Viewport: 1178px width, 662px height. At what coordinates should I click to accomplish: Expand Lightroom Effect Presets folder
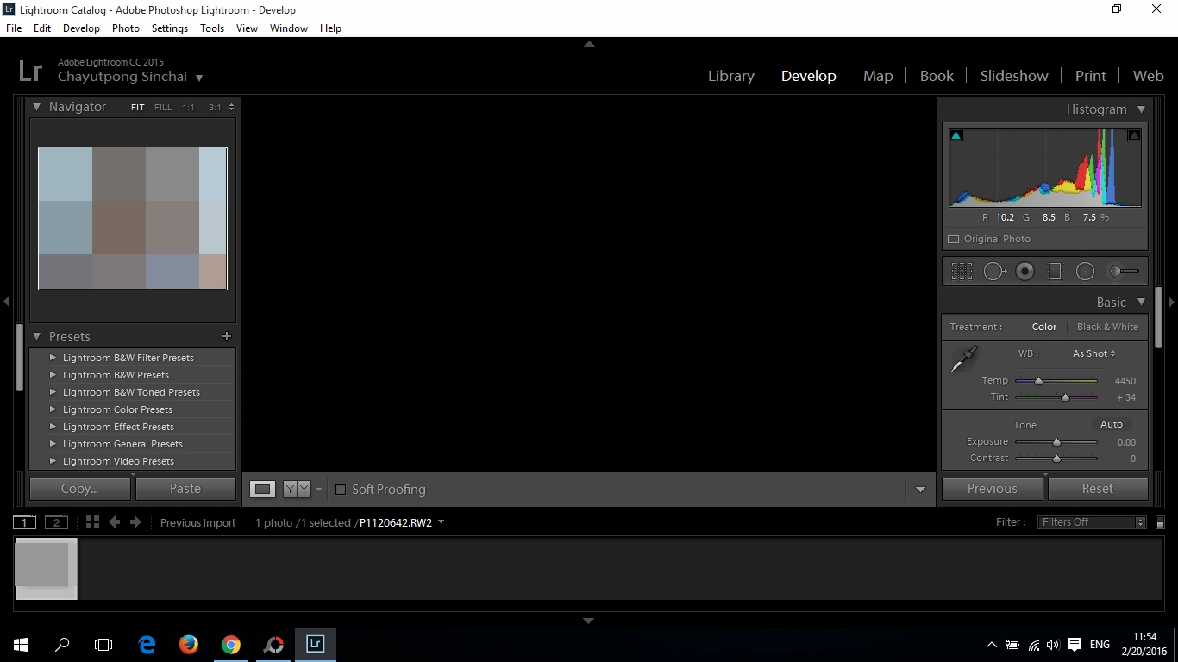point(53,426)
